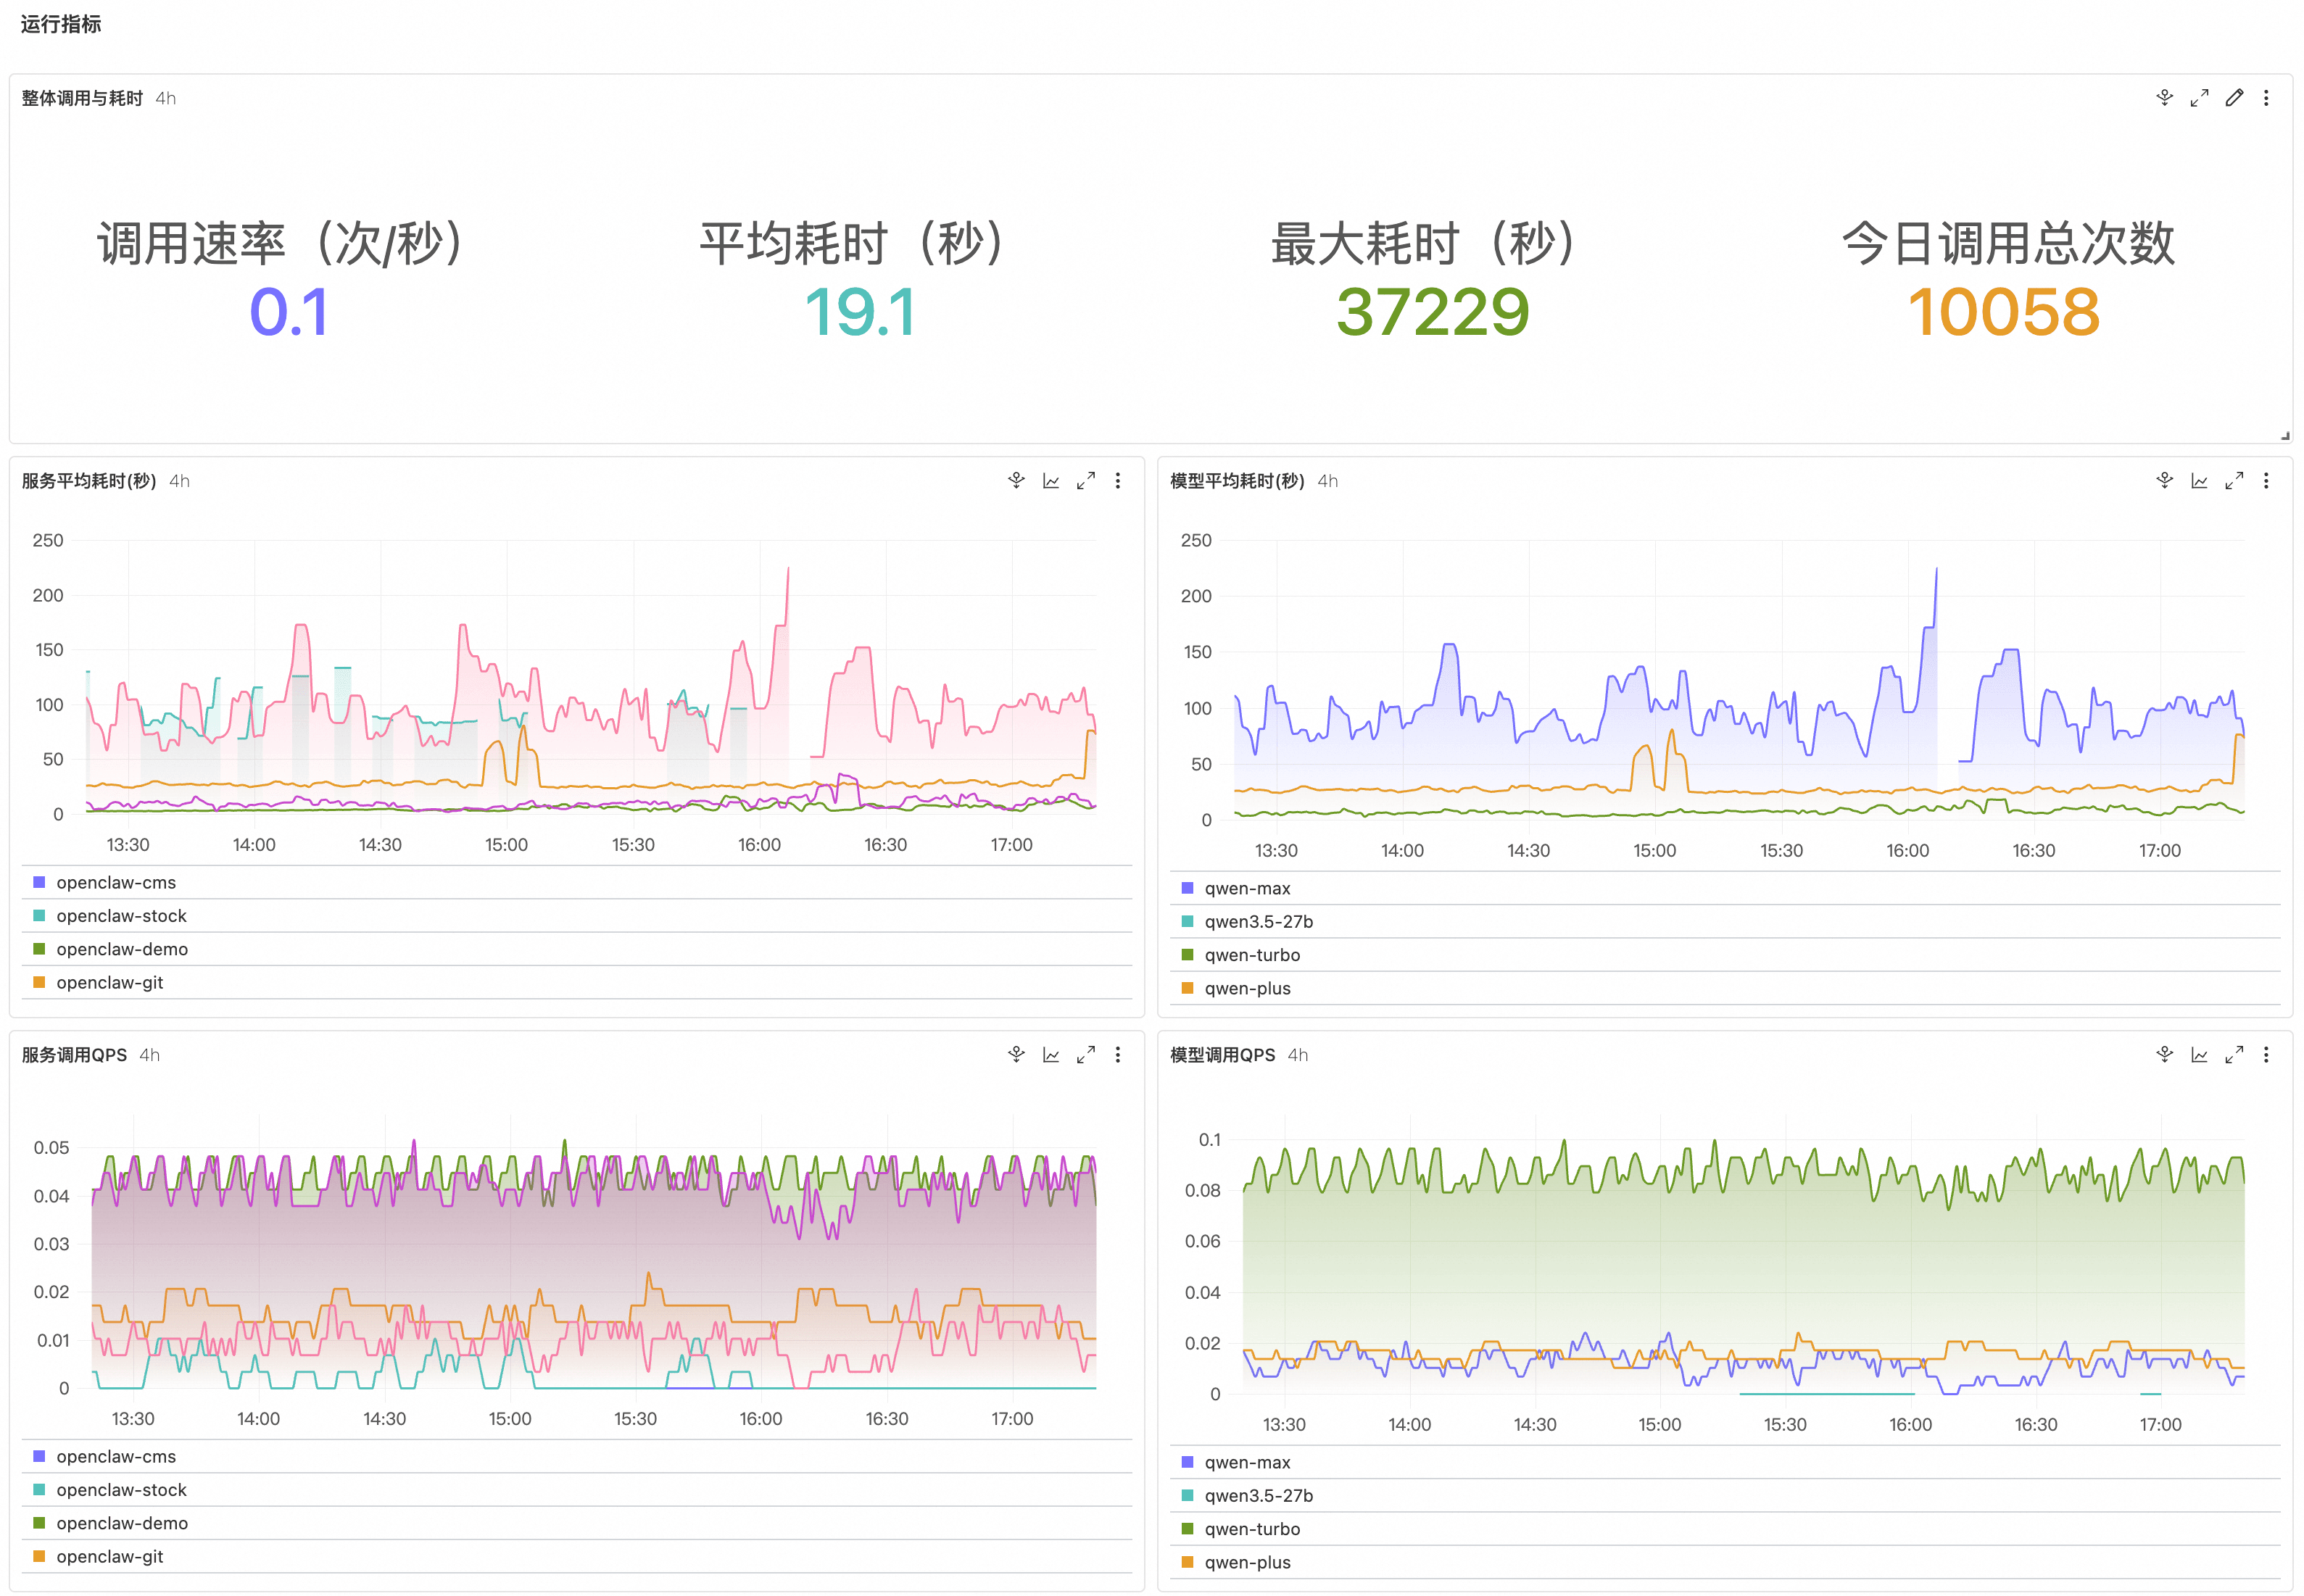
Task: Open chart type icon in 服务平均耗时 panel
Action: (x=1051, y=481)
